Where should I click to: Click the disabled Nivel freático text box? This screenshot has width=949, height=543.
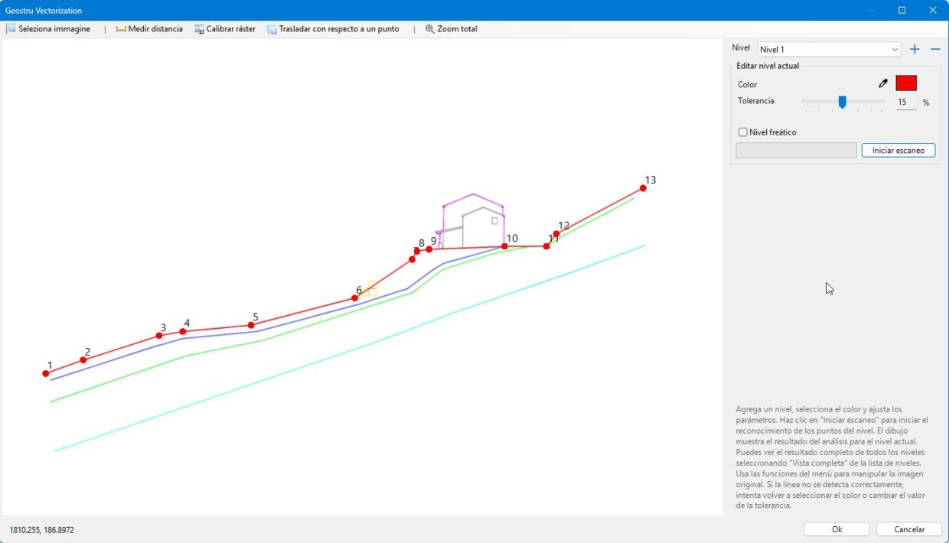point(796,150)
